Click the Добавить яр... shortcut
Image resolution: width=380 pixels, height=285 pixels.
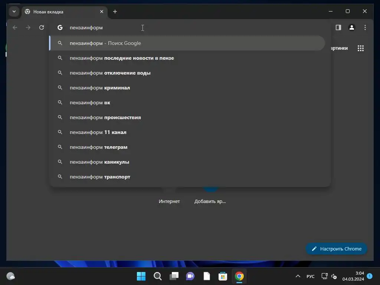(x=210, y=202)
